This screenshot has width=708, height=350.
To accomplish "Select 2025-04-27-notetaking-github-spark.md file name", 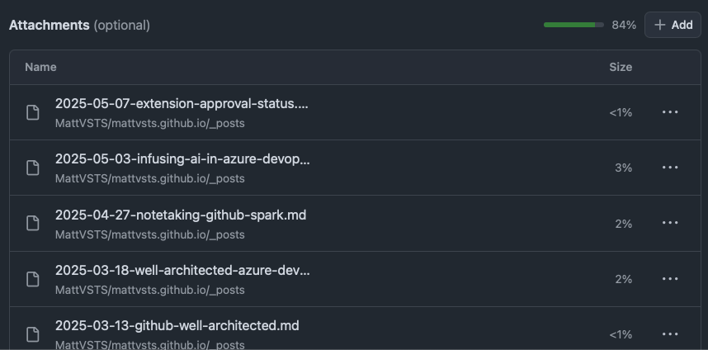I will [x=181, y=215].
